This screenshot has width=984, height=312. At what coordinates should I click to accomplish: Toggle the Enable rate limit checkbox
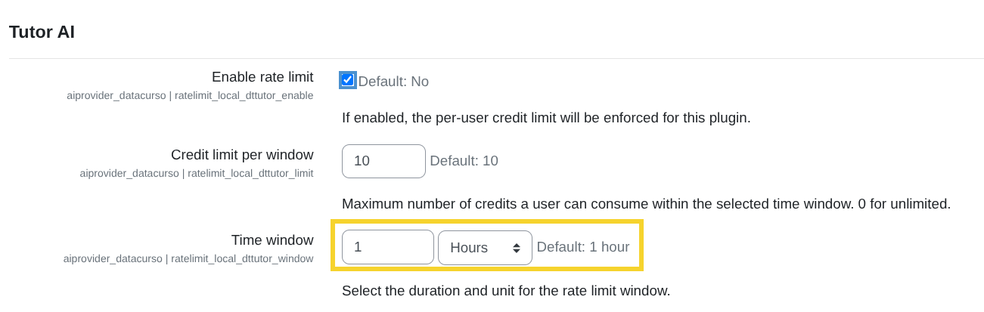348,80
